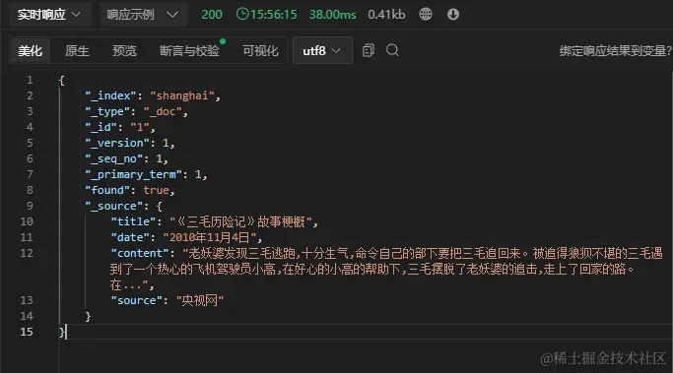Click the "_version": 1 line
The width and height of the screenshot is (673, 373).
click(130, 143)
